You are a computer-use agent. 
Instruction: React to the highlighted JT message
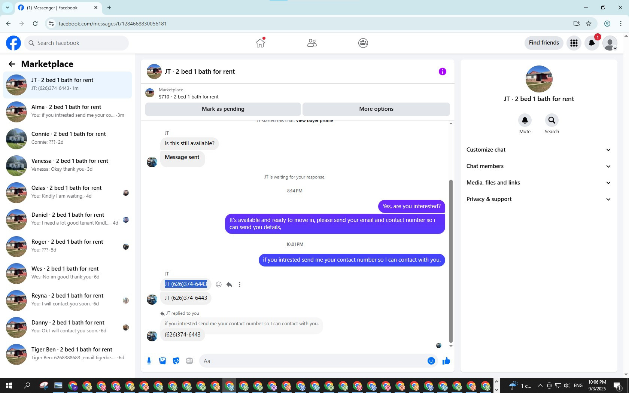pos(219,284)
